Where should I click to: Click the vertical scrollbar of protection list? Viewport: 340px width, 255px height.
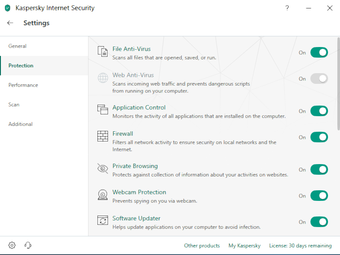339,84
